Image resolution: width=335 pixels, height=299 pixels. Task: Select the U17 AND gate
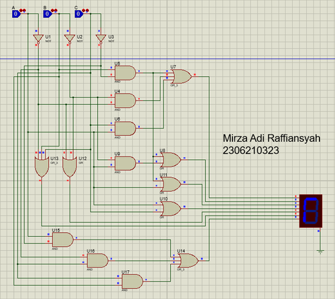(132, 282)
